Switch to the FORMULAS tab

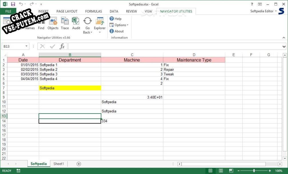coord(94,11)
